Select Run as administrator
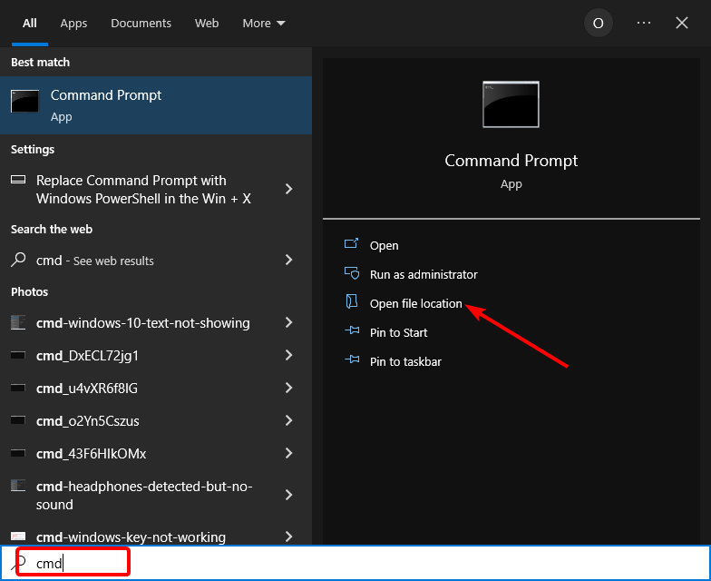The image size is (711, 581). (424, 274)
